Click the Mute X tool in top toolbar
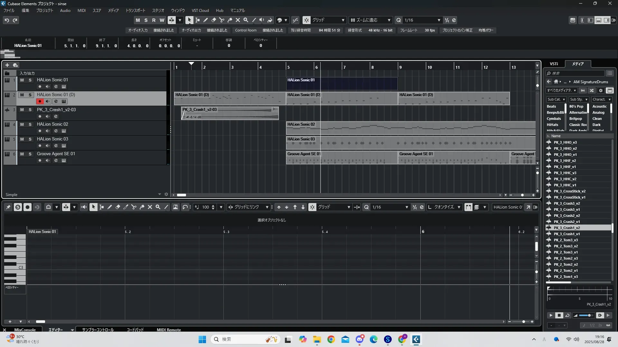This screenshot has width=618, height=347. 238,20
